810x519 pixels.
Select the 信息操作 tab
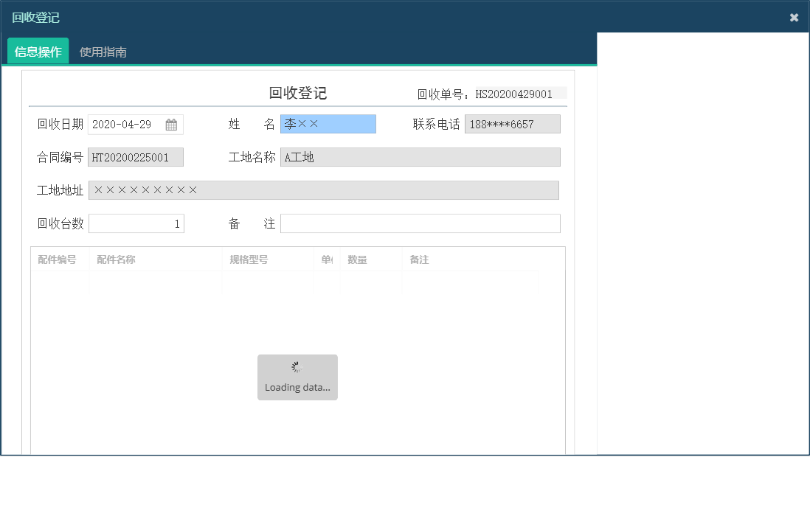click(x=37, y=52)
